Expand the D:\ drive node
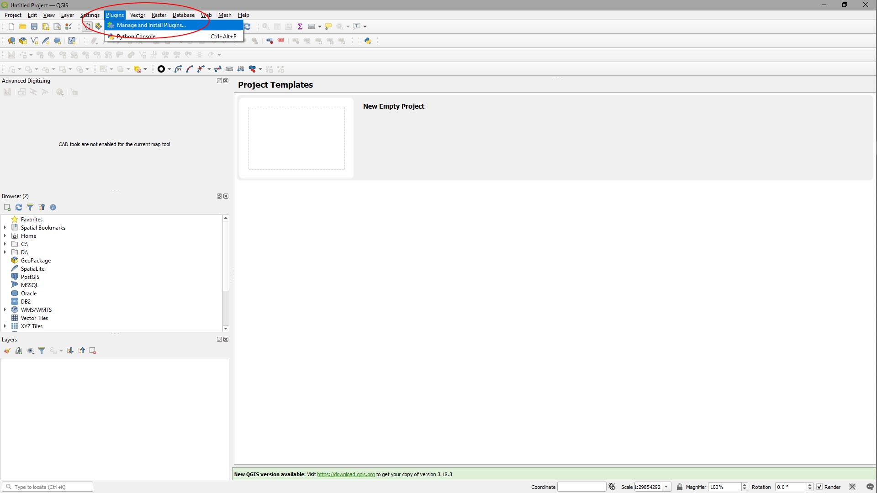 [x=5, y=252]
